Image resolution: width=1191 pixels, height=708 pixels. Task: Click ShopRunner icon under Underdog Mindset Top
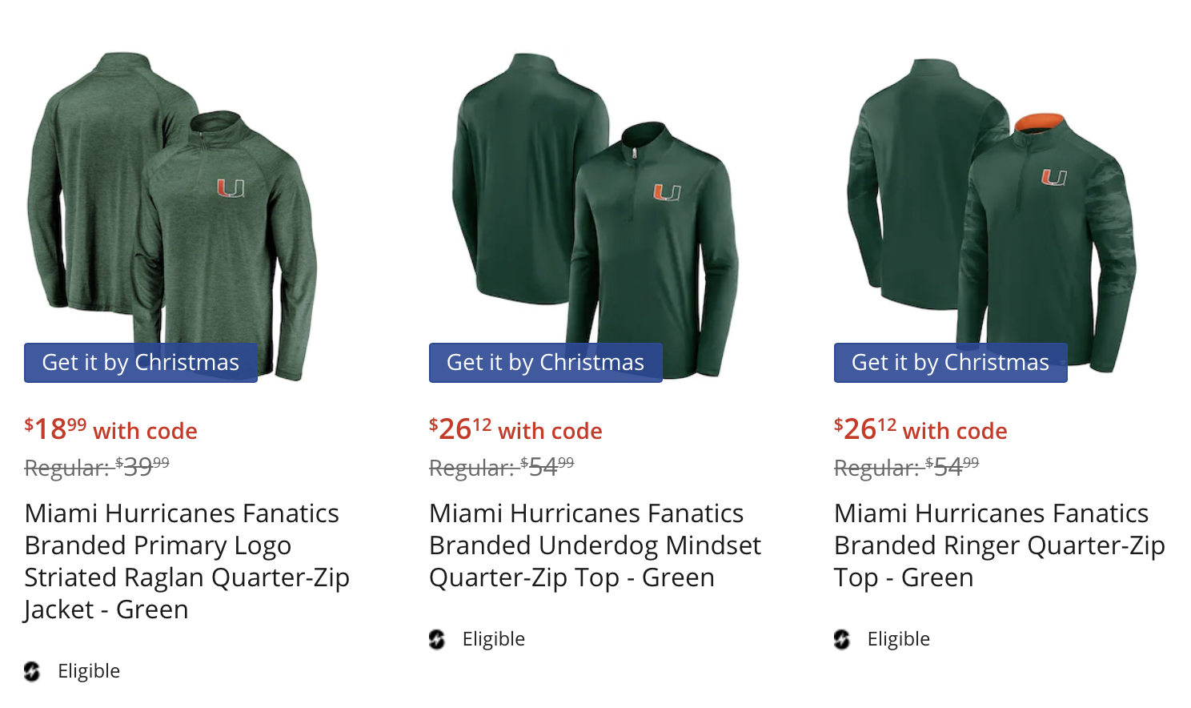pyautogui.click(x=437, y=639)
